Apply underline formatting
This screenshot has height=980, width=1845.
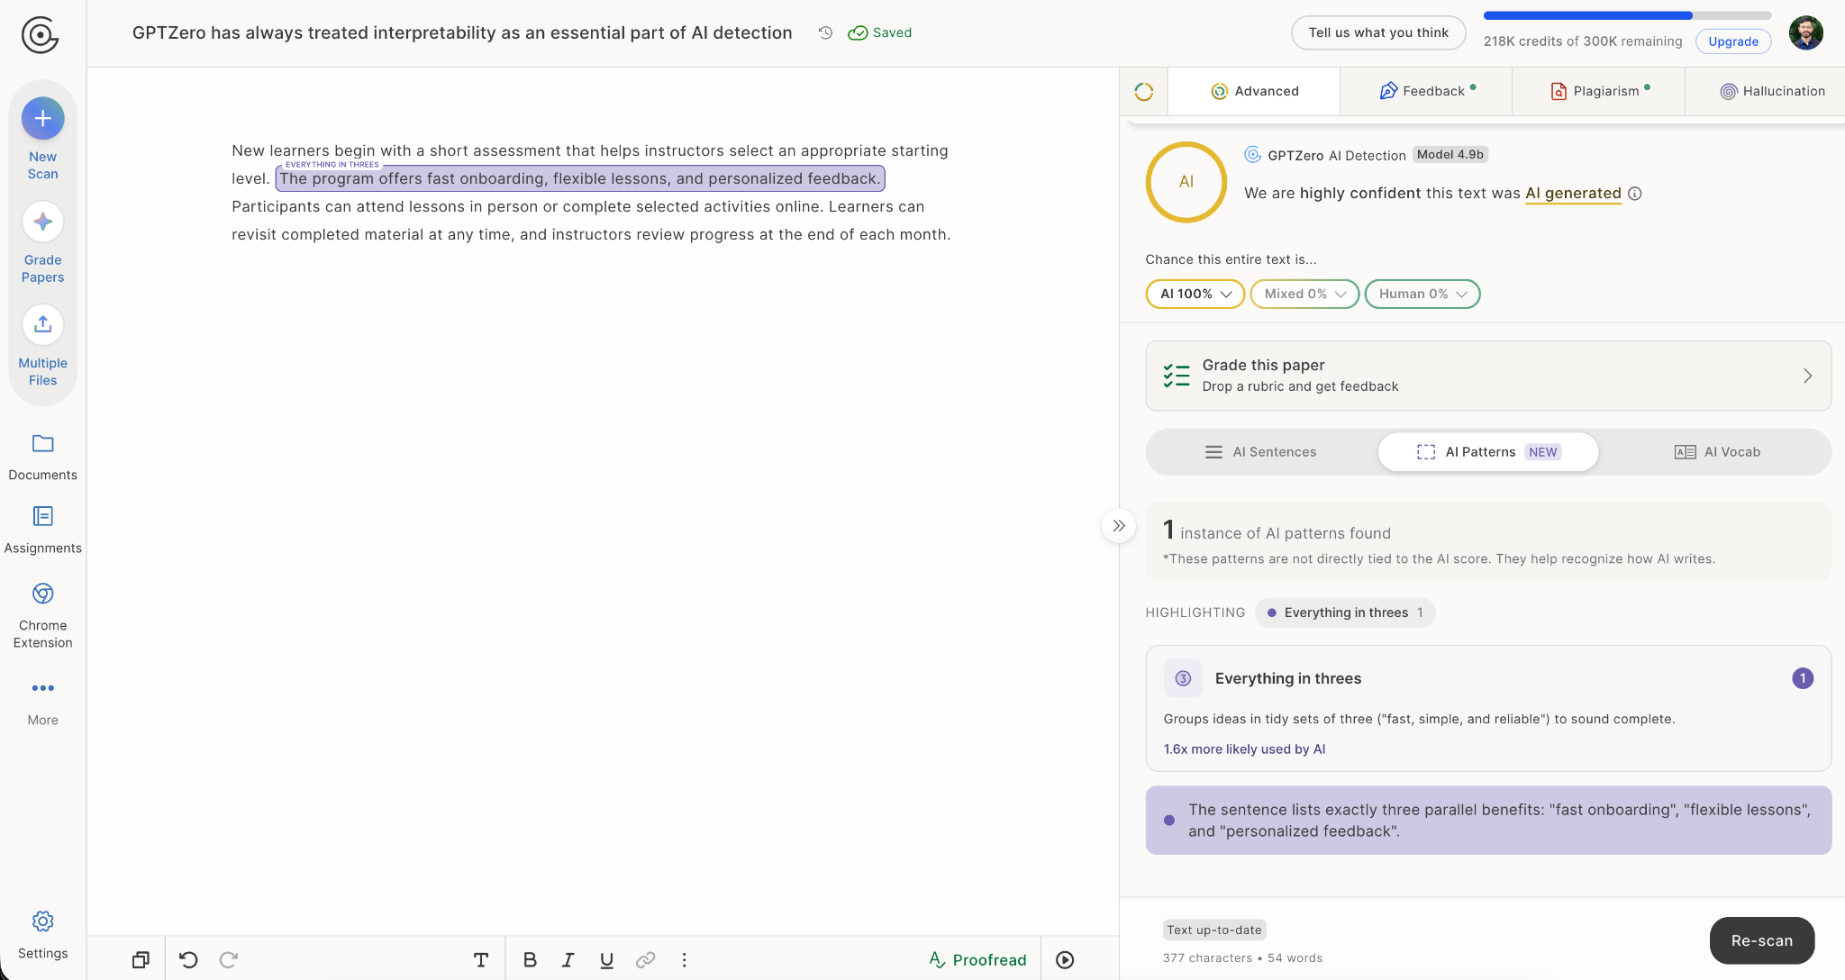point(606,960)
